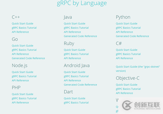Open the C# API Reference link
This screenshot has height=114, width=163.
coord(124,58)
